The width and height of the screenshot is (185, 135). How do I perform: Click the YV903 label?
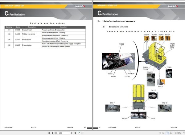tap(121, 44)
